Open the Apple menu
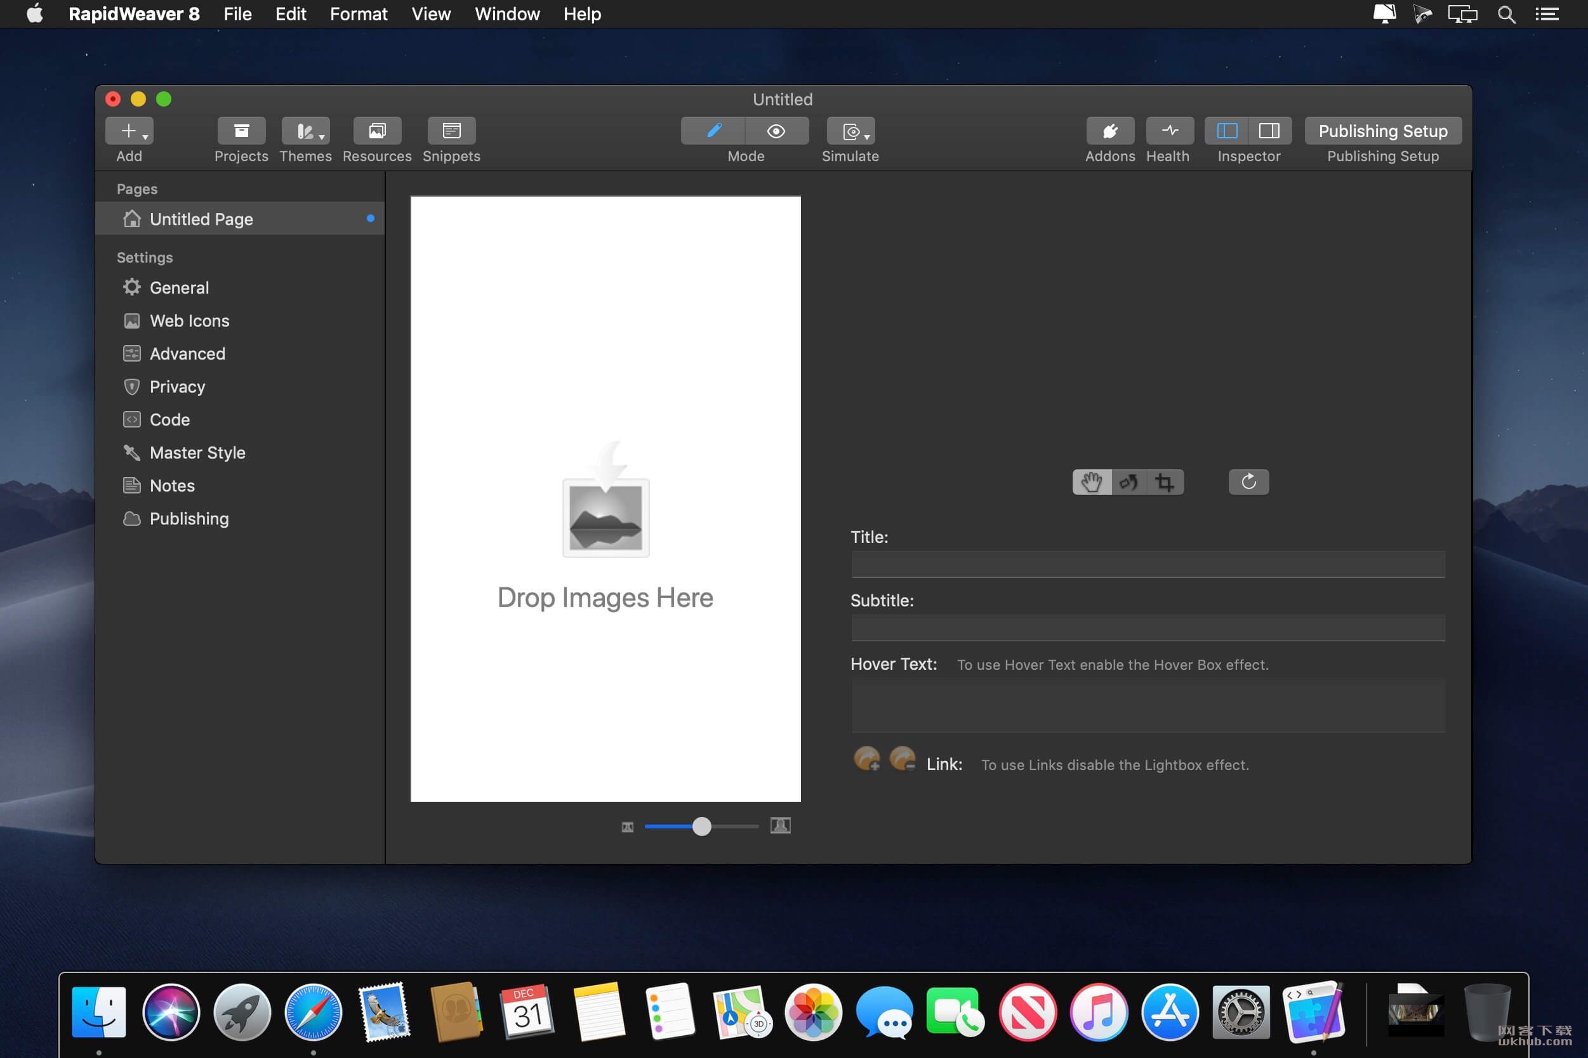The width and height of the screenshot is (1588, 1058). 34,14
